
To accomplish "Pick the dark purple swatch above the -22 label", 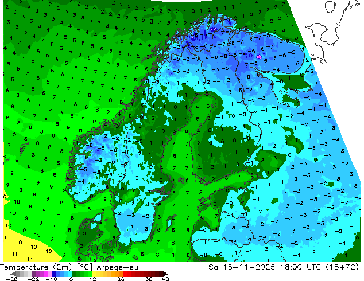I will point(34,274).
